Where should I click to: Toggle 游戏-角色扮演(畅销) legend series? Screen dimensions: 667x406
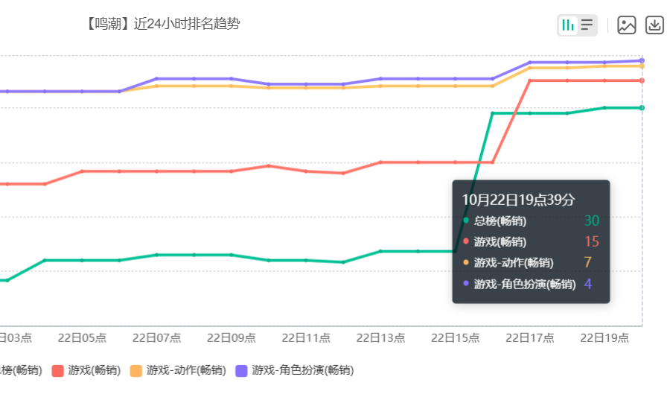coord(295,370)
